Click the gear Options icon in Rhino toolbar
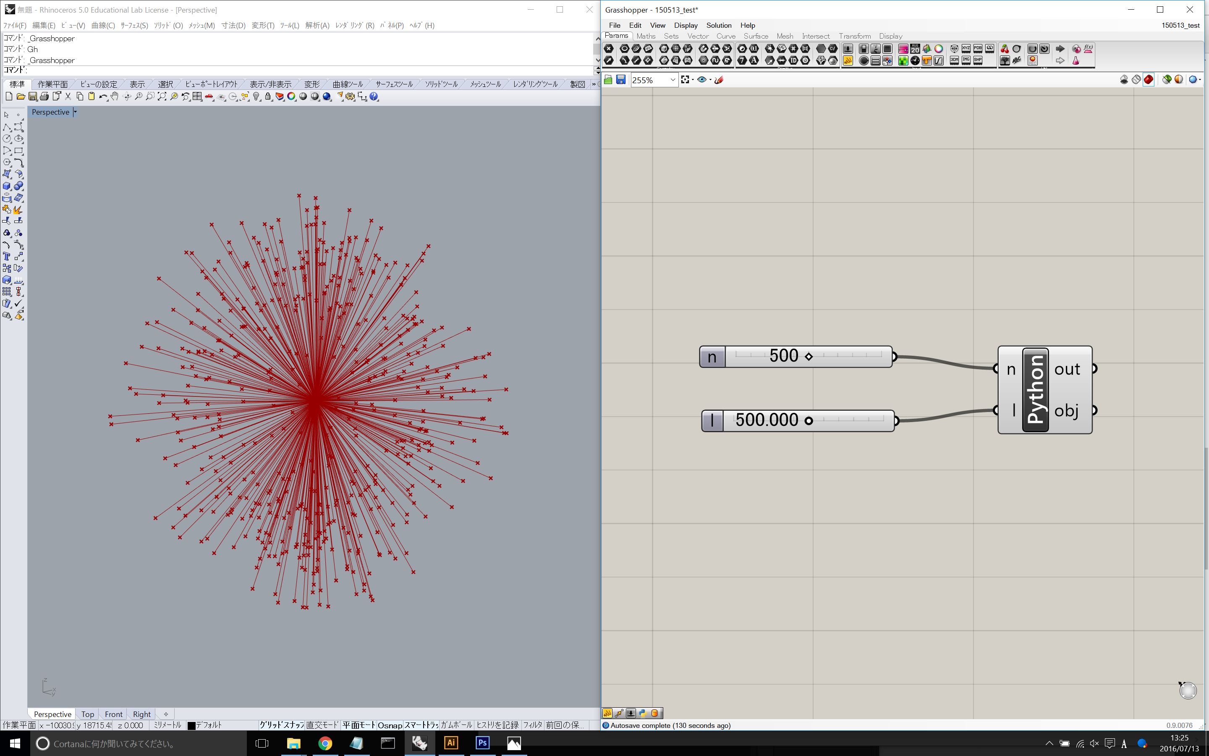 tap(350, 97)
